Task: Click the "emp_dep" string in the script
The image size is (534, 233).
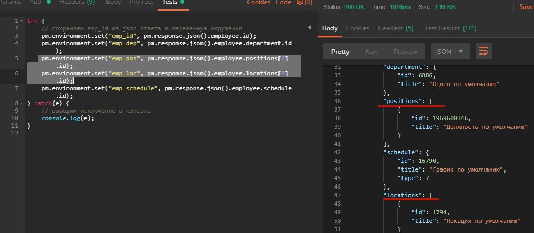Action: (124, 43)
